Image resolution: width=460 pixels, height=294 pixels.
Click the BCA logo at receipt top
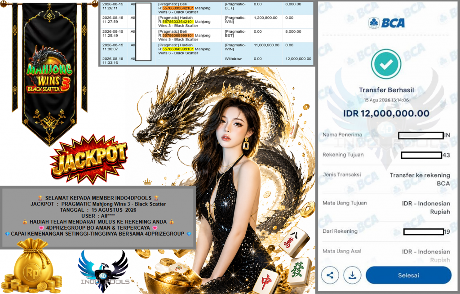point(386,23)
